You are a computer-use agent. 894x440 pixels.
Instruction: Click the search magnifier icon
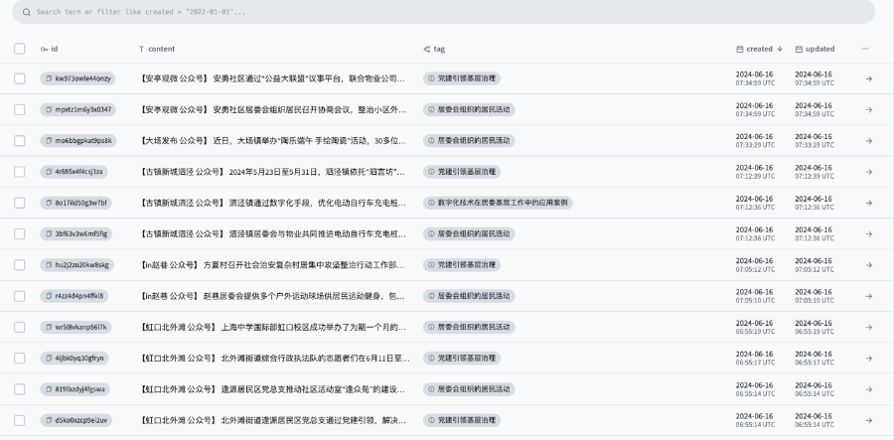(x=26, y=12)
